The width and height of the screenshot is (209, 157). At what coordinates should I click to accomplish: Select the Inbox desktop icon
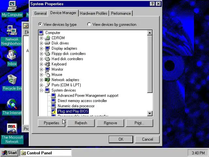tap(12, 55)
